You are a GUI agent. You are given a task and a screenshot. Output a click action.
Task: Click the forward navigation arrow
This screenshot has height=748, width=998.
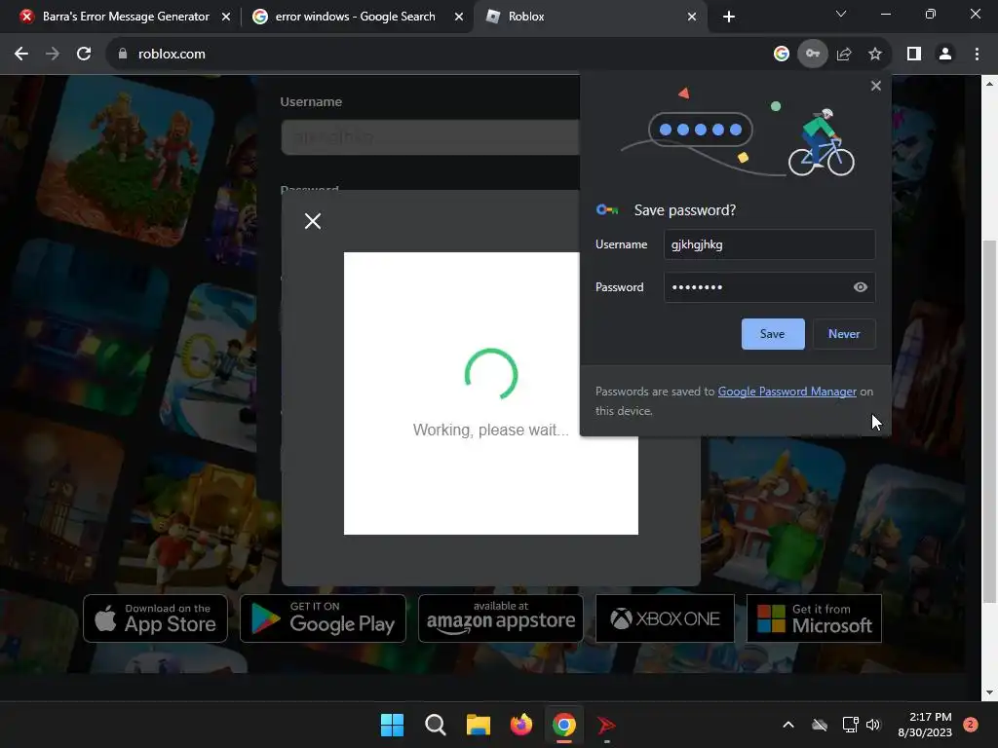pyautogui.click(x=53, y=55)
